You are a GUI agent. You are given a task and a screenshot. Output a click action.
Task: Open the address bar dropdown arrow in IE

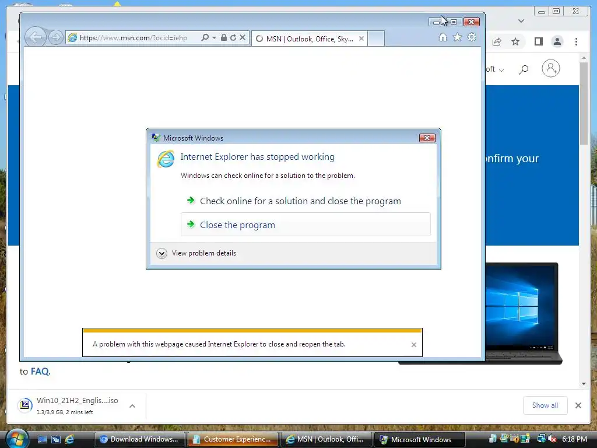click(214, 37)
